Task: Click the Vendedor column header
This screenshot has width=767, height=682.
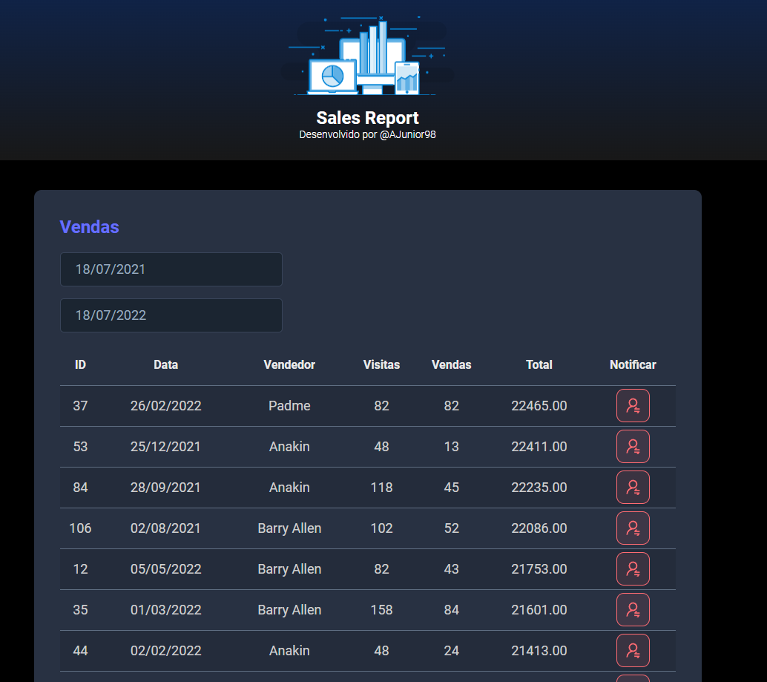Action: (289, 364)
